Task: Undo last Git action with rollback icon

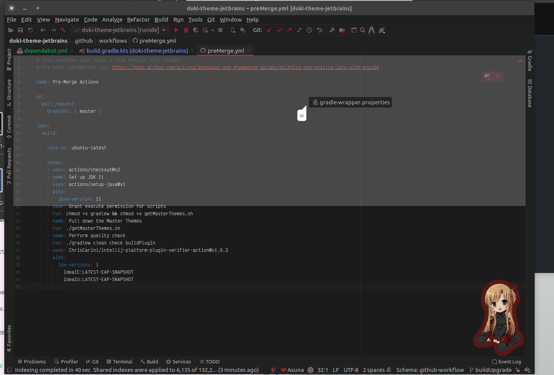Action: tap(319, 30)
